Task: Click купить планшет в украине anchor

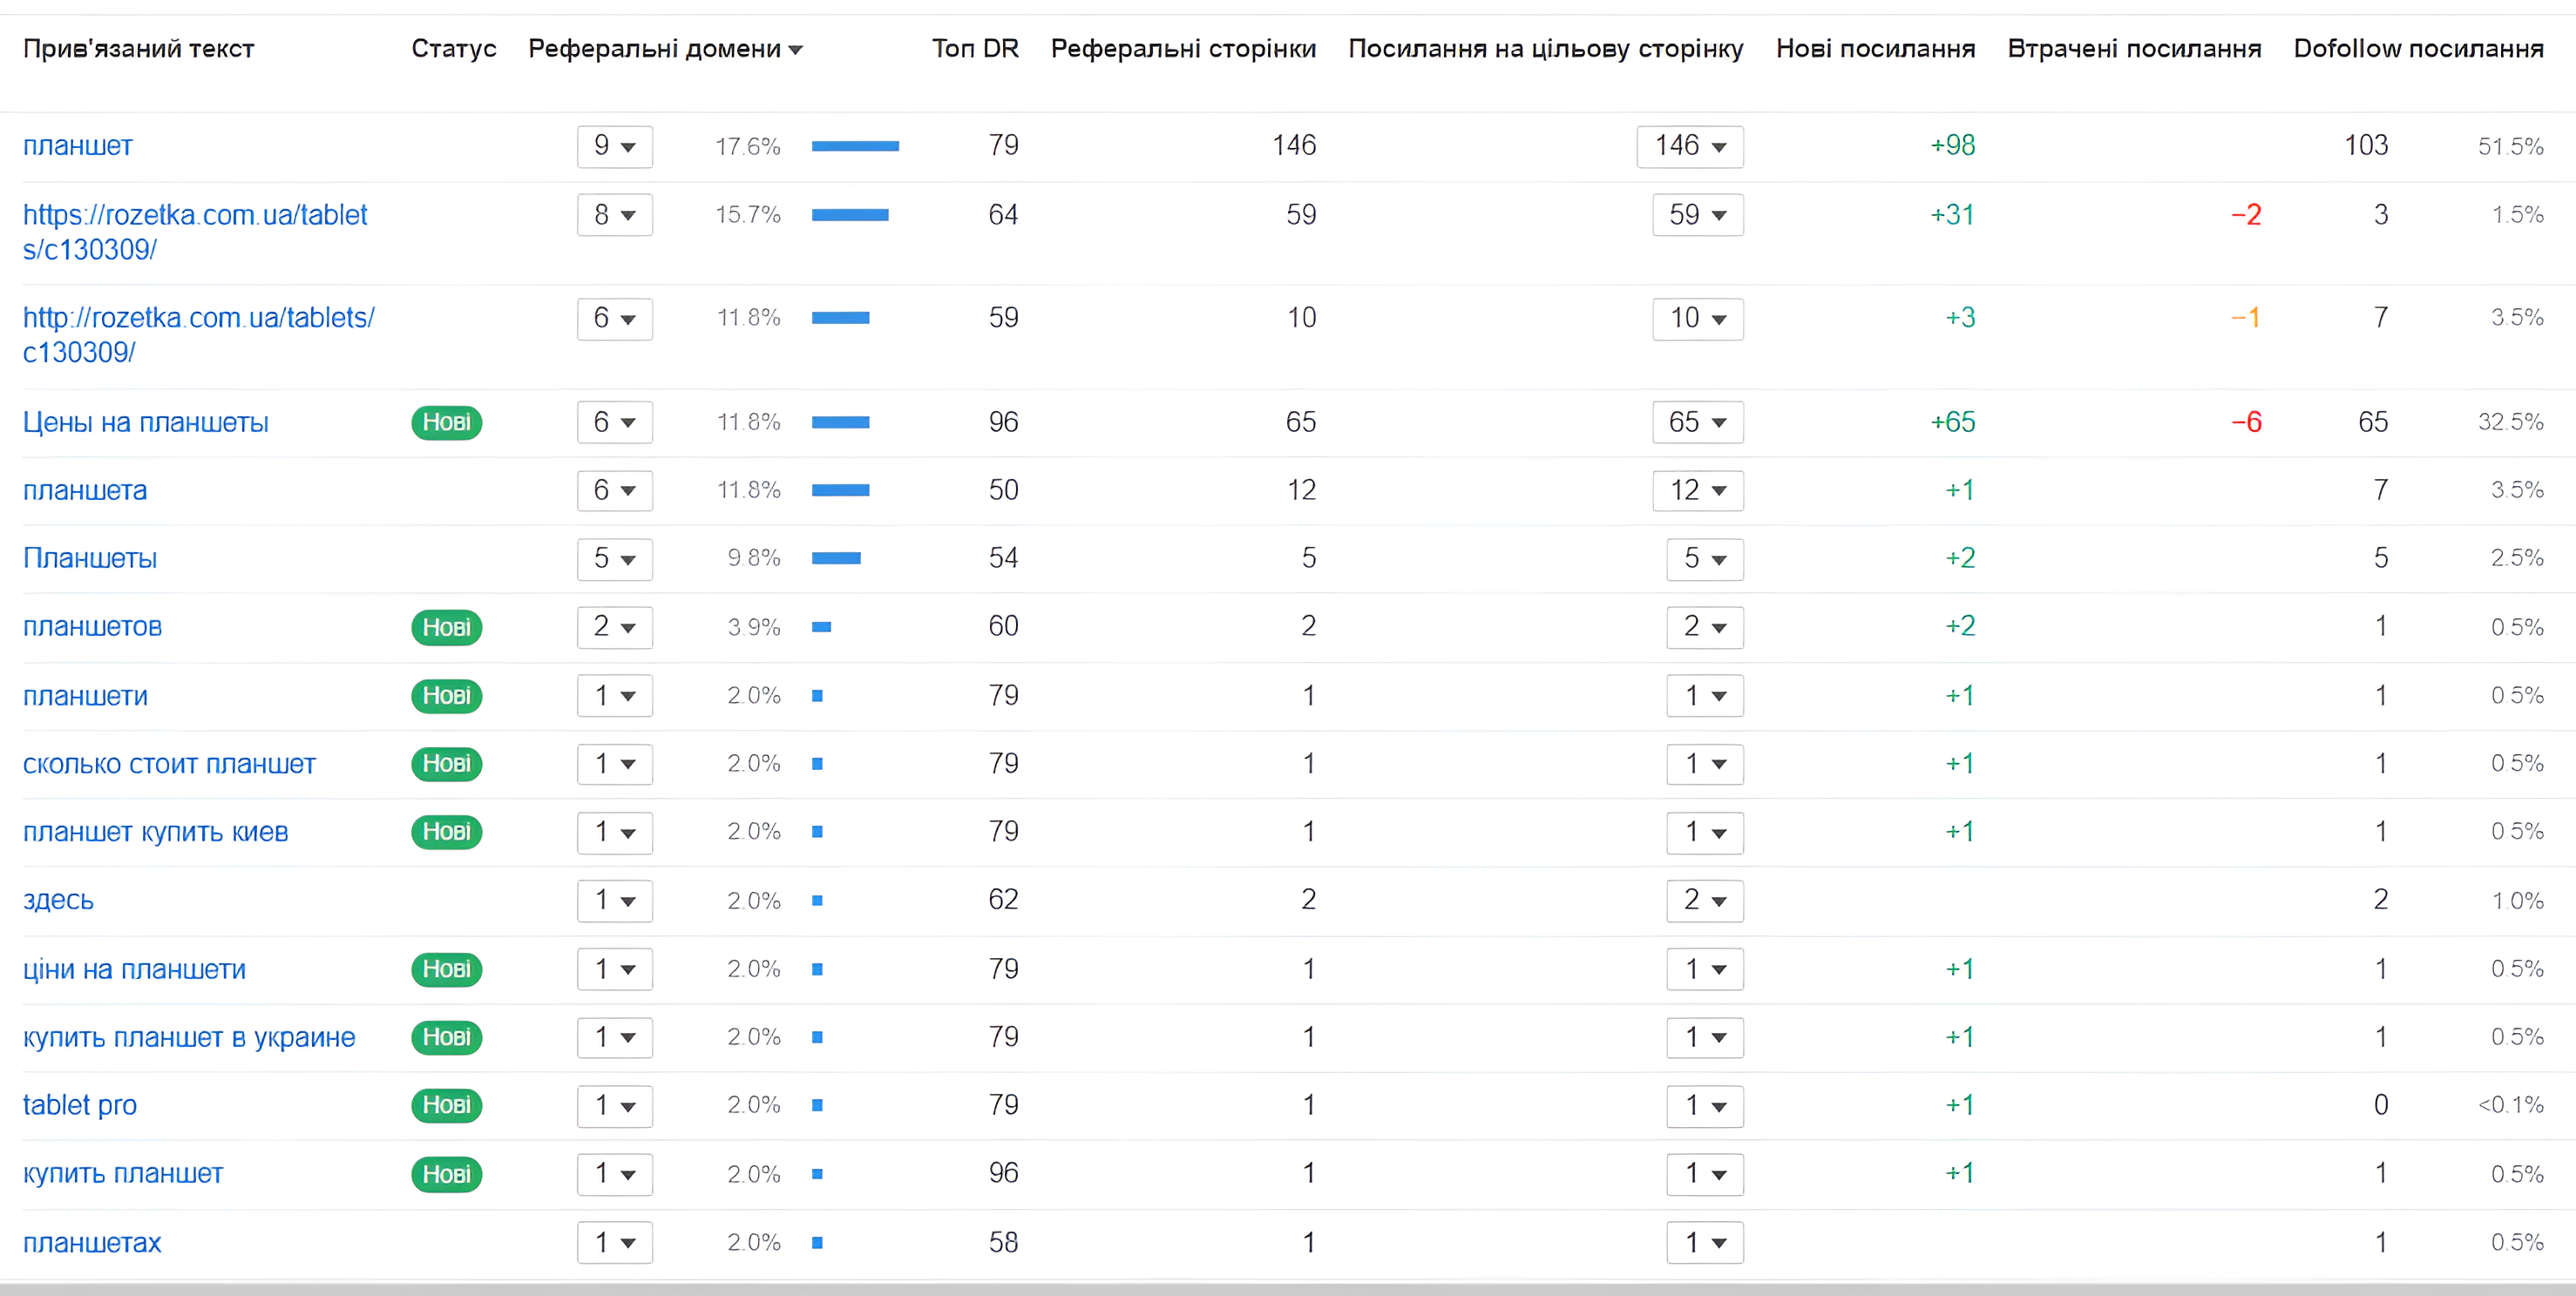Action: point(190,1037)
